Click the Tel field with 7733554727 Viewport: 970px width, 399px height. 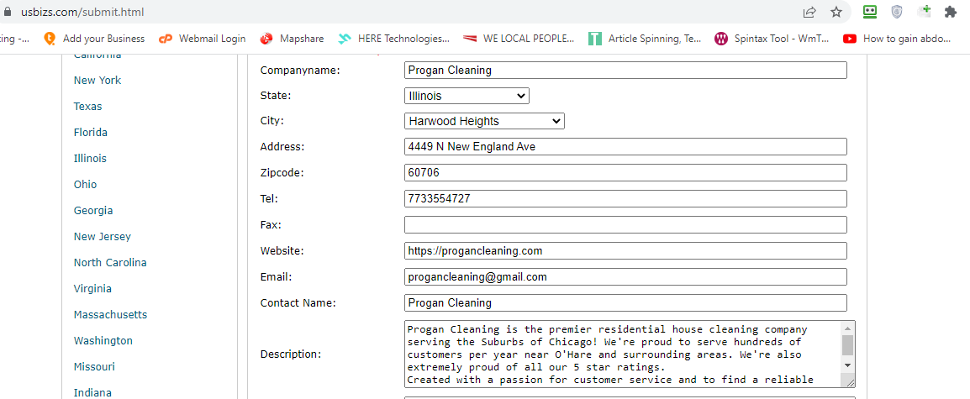coord(625,198)
